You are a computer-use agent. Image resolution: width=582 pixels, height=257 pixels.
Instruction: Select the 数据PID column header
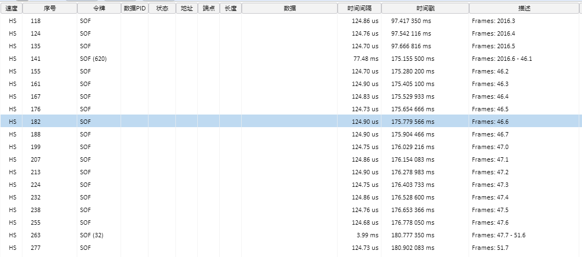[x=134, y=8]
